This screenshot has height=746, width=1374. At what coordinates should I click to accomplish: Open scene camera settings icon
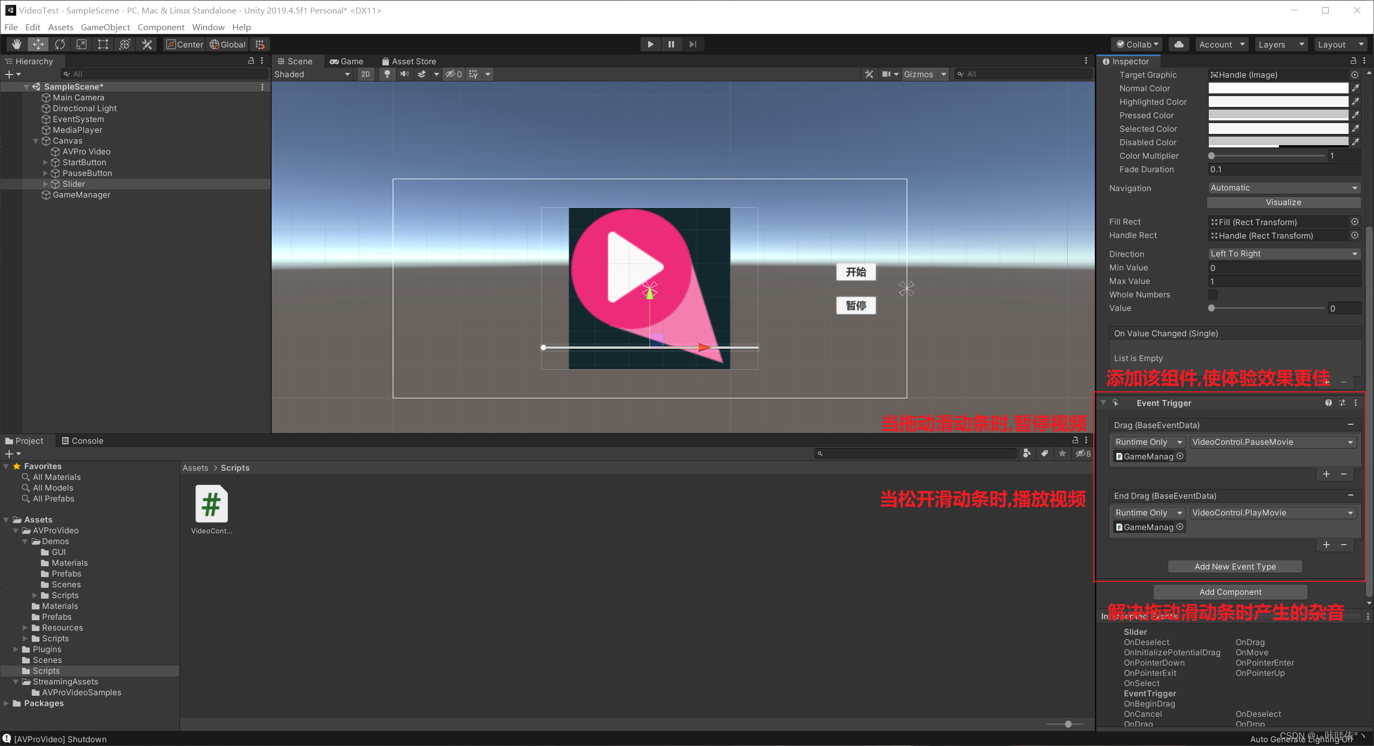click(x=886, y=74)
